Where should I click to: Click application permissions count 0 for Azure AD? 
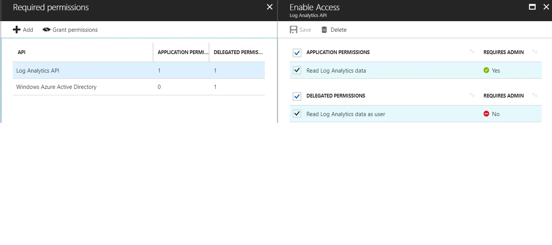pos(159,87)
